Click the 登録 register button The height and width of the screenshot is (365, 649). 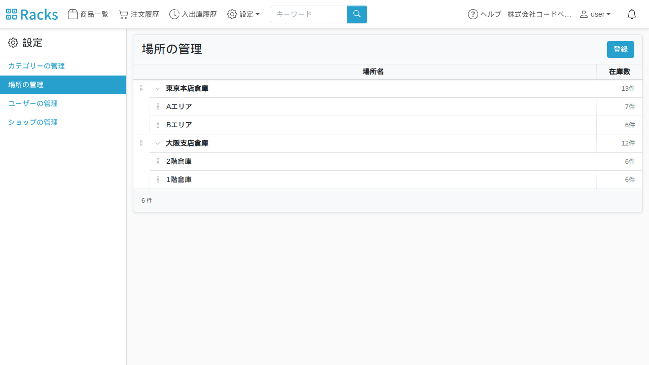(621, 49)
